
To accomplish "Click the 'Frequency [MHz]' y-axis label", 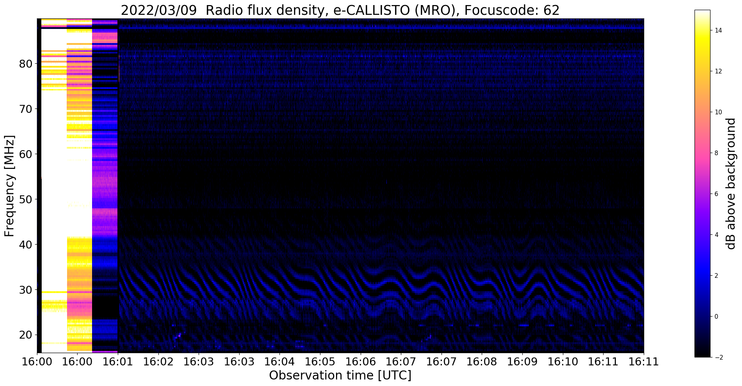I will click(x=9, y=186).
